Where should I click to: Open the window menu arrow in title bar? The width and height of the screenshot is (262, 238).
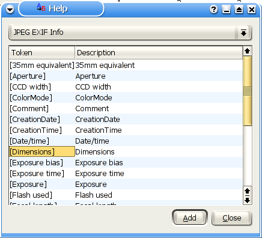tap(10, 9)
